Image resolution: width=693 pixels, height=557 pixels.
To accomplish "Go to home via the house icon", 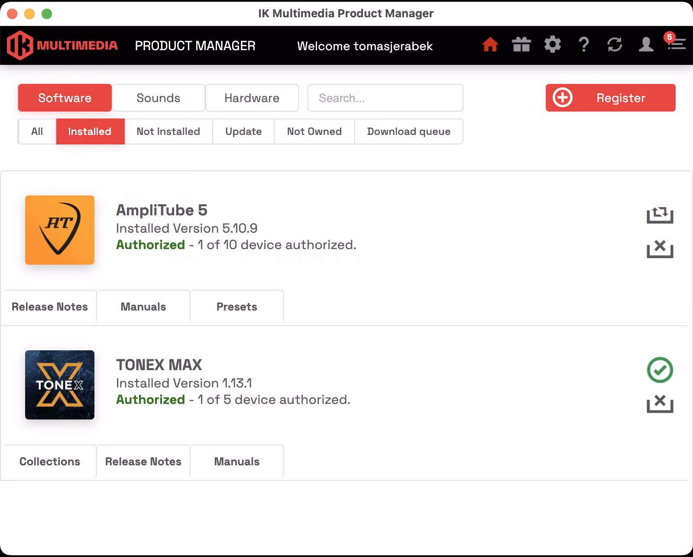I will coord(490,45).
